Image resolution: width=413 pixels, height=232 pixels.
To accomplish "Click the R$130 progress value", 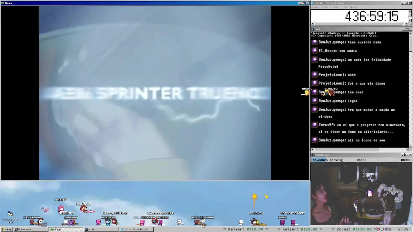I will [361, 160].
